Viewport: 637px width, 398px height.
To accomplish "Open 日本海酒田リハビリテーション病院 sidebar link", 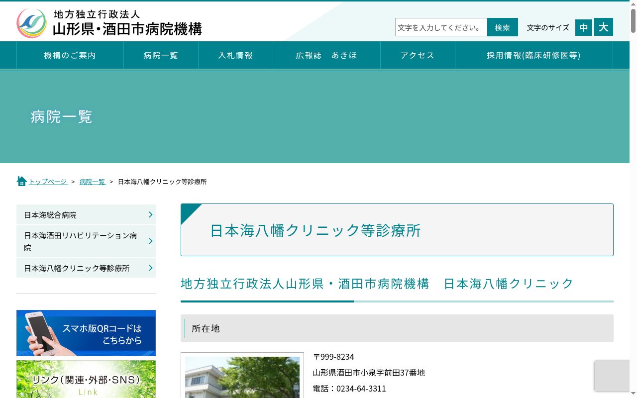I will click(86, 241).
